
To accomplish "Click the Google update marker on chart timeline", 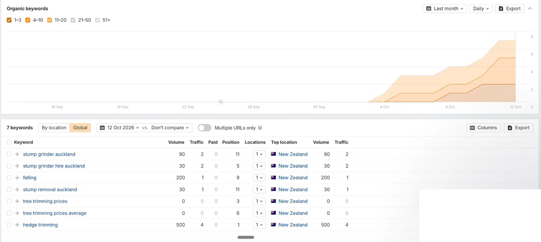I will [221, 102].
